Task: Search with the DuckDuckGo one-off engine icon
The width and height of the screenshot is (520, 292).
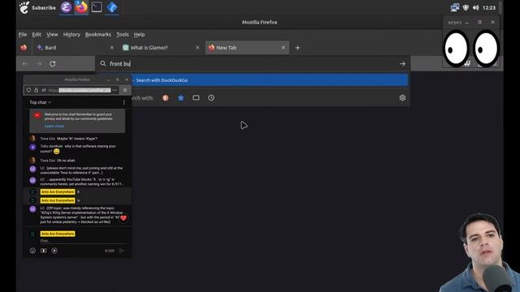Action: point(166,97)
